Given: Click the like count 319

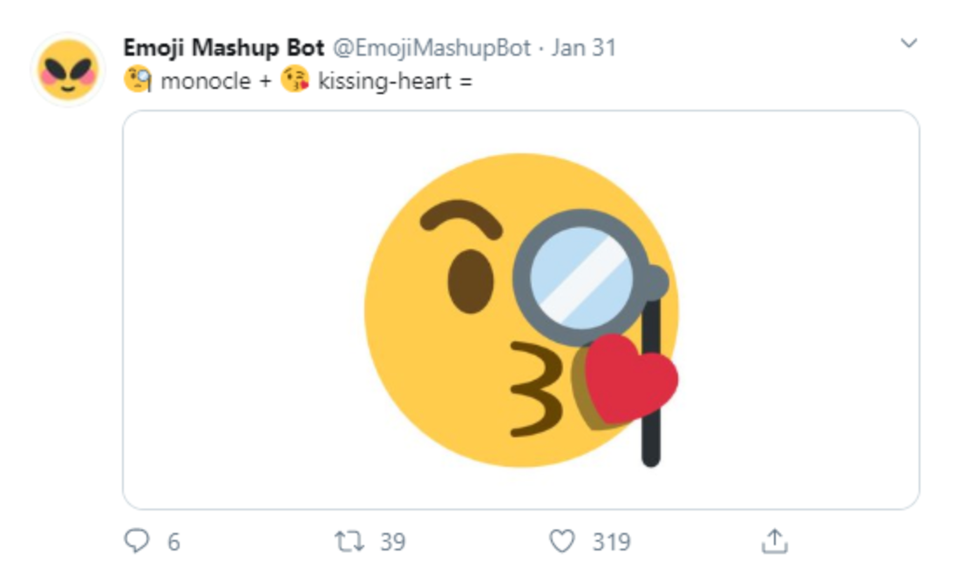Looking at the screenshot, I should pos(611,542).
